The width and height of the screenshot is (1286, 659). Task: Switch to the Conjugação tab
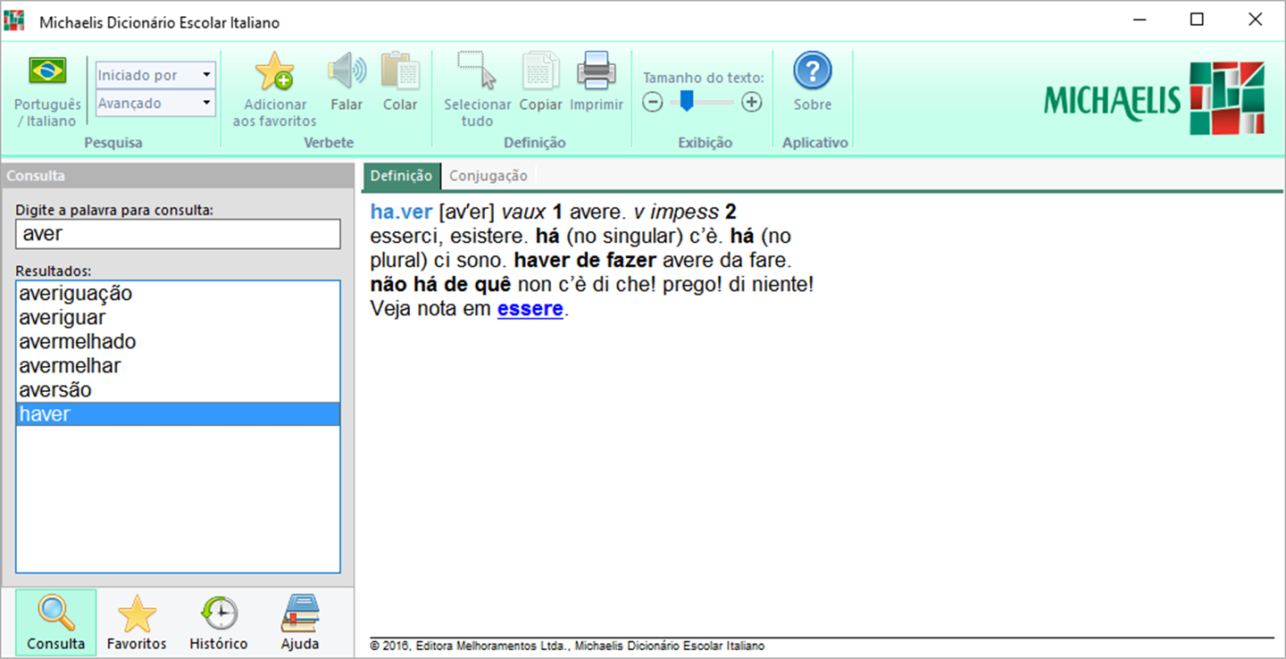tap(489, 176)
